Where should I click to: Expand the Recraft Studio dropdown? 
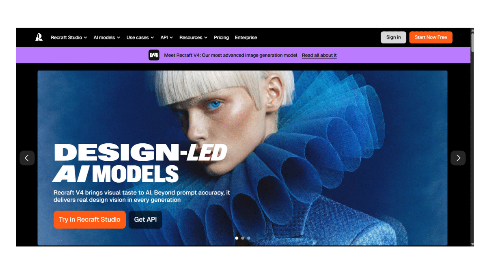point(69,37)
